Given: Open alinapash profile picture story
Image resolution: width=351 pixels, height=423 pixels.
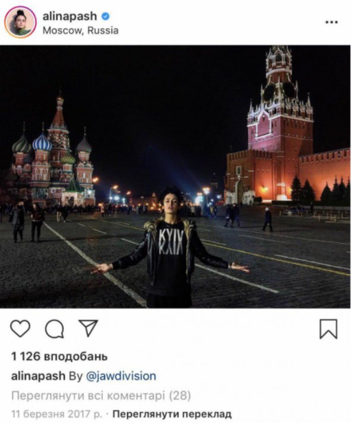Looking at the screenshot, I should (20, 22).
